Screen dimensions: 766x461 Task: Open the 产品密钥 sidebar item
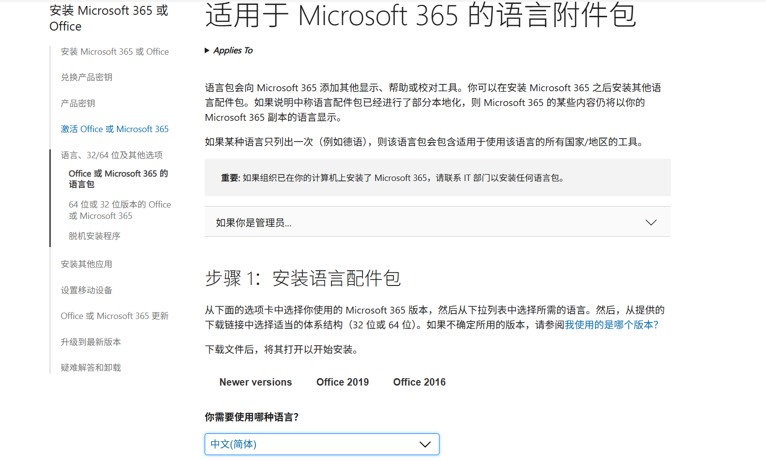(78, 104)
